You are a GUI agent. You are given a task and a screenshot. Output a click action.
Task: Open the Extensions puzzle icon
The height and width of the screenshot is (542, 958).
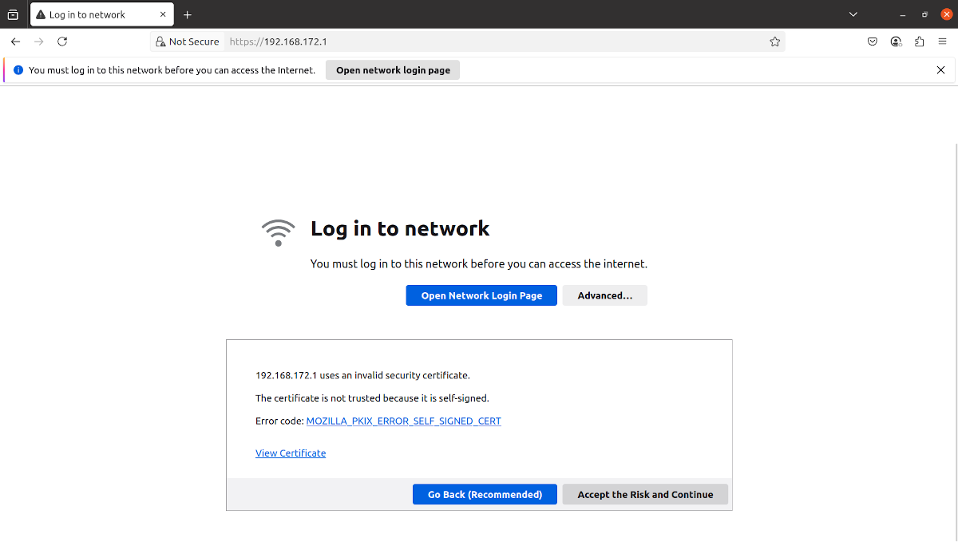919,42
